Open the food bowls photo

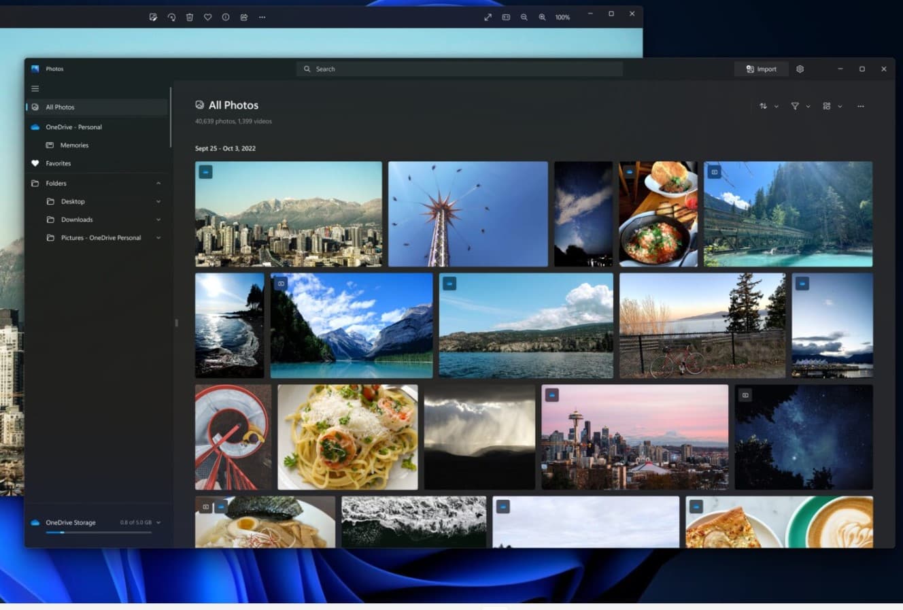(658, 214)
